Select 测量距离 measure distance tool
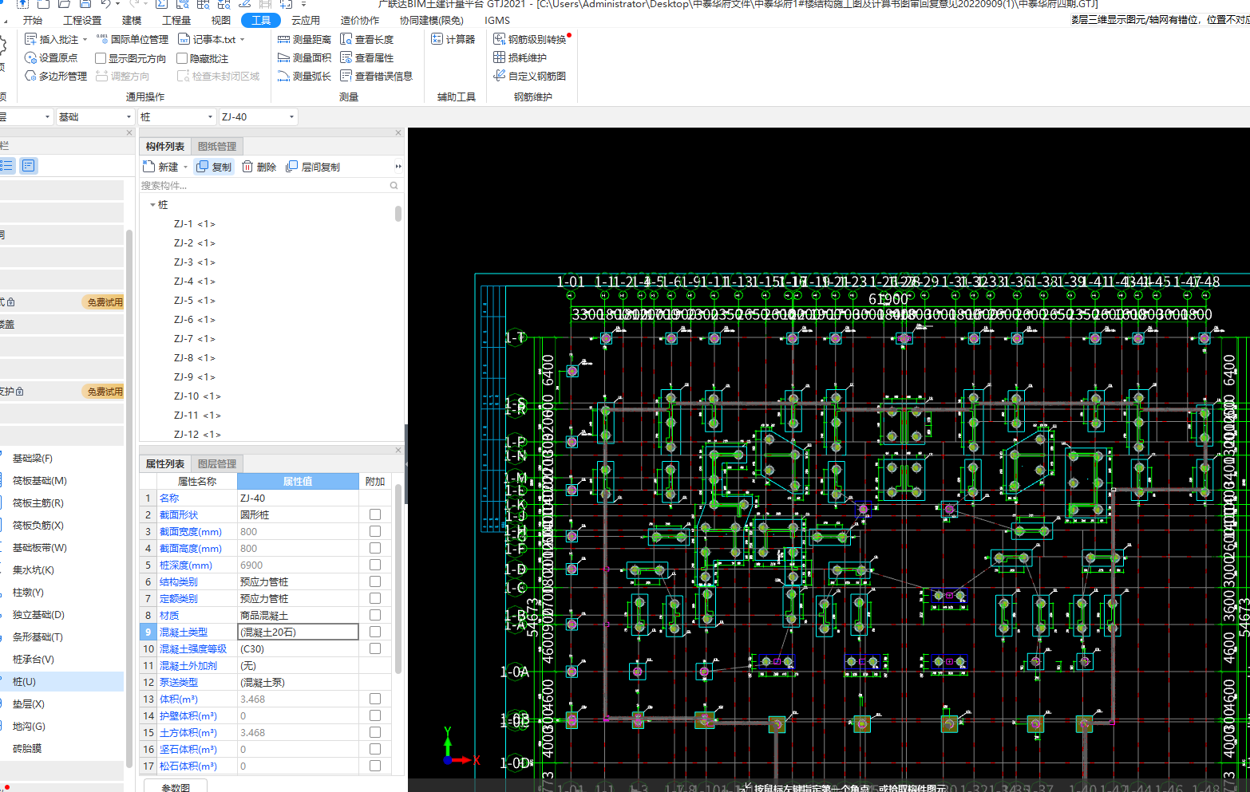Screen dimensions: 1250x792 pyautogui.click(x=304, y=39)
